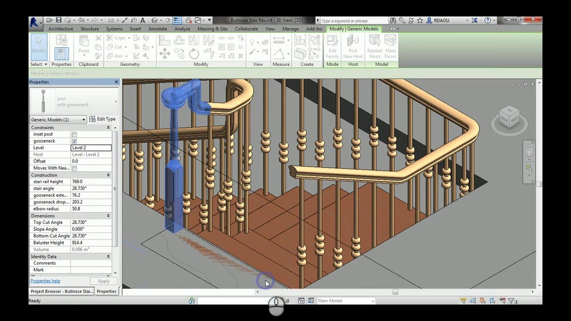Viewport: 571px width, 321px height.
Task: Select the Rotate tool in Modify panel
Action: point(194,54)
